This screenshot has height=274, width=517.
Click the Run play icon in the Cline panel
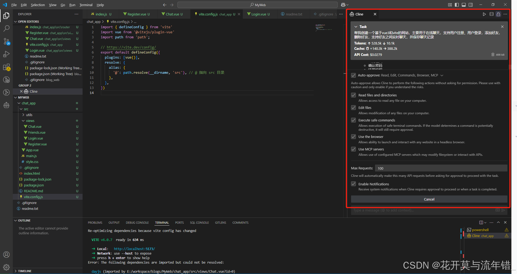484,14
